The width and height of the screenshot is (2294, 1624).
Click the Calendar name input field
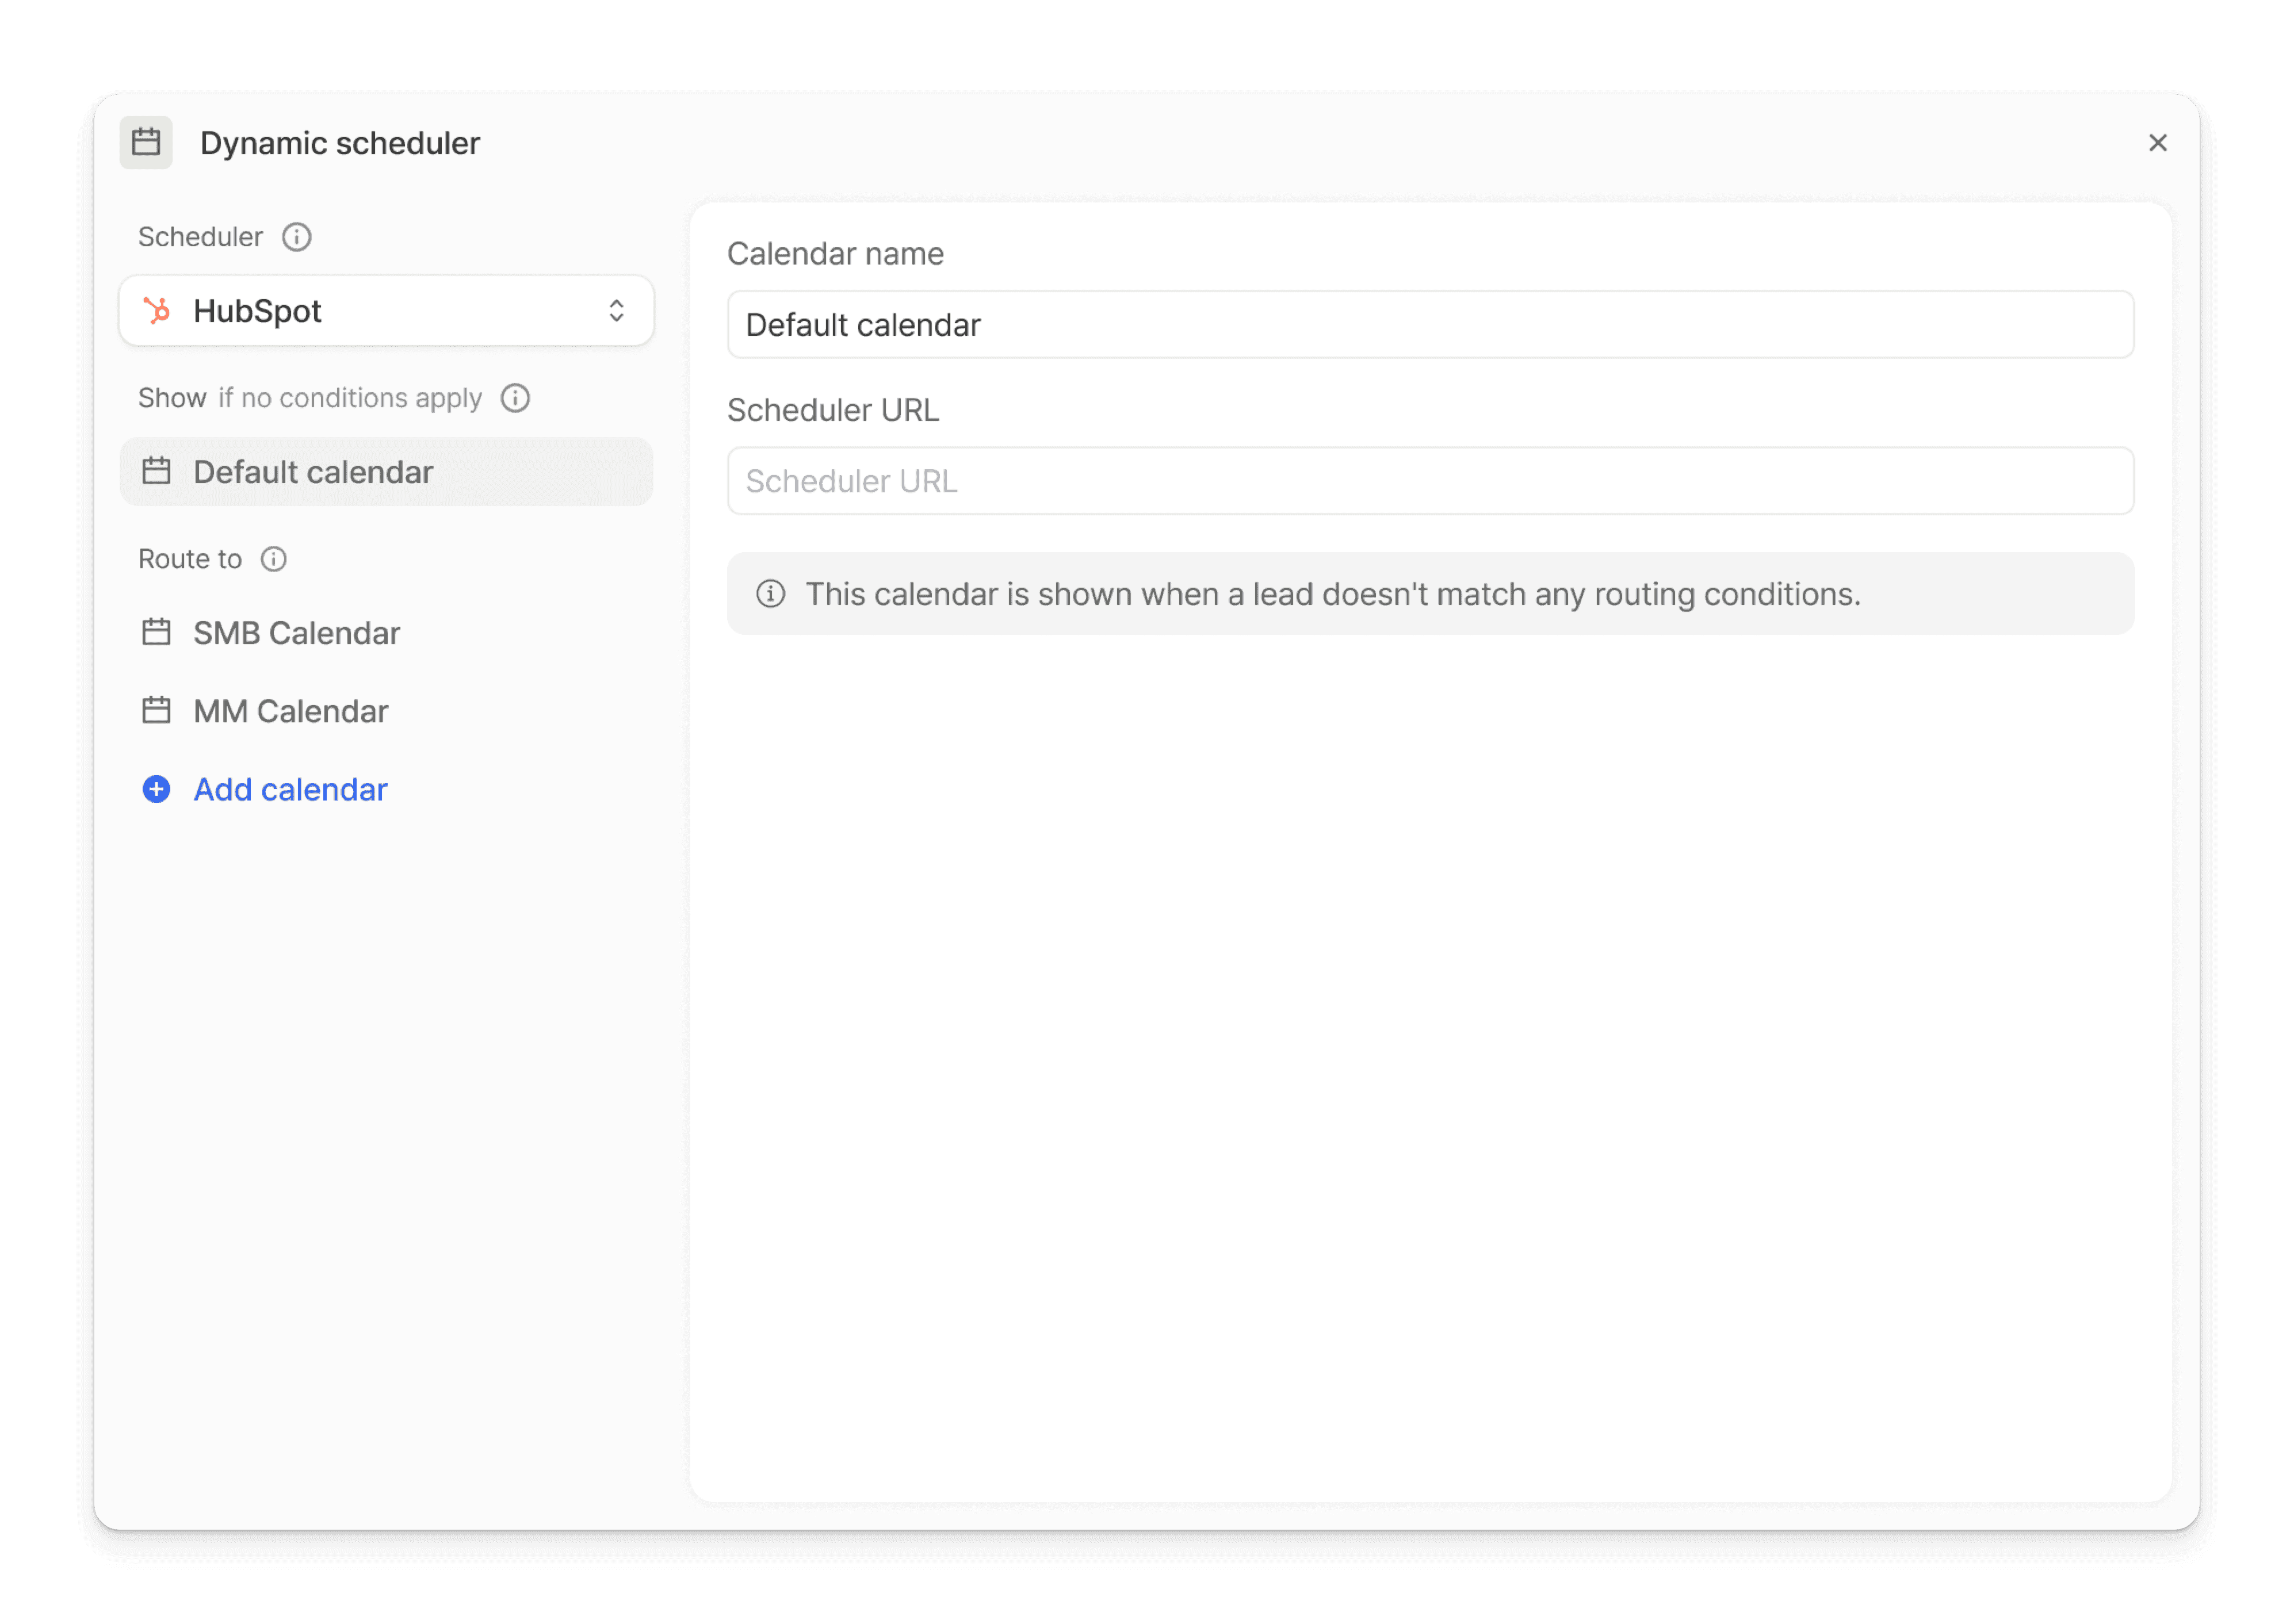(1430, 325)
